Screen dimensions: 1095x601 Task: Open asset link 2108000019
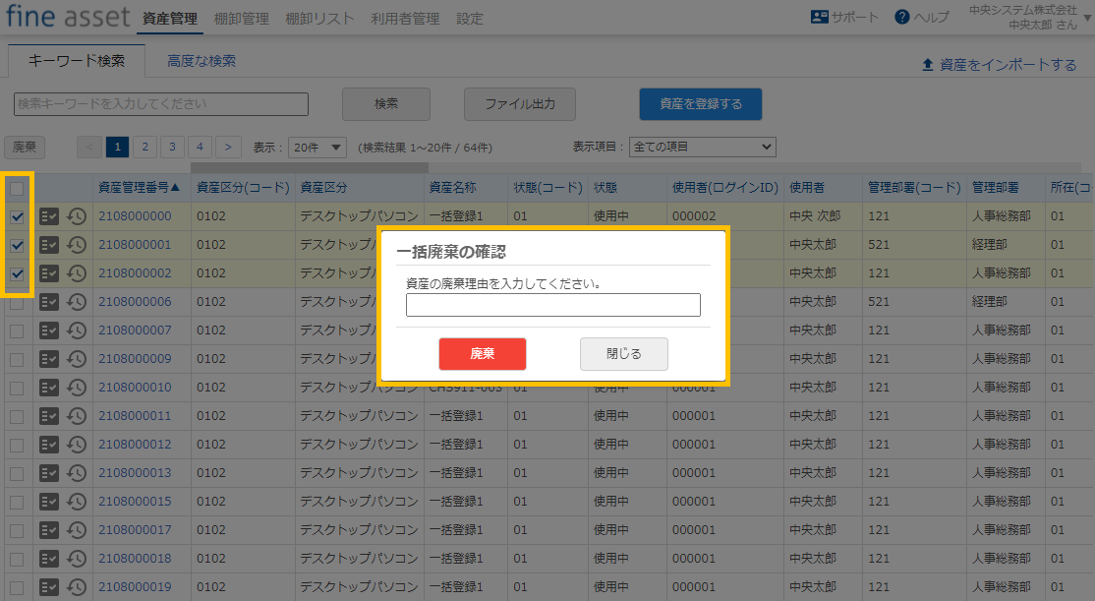click(135, 587)
